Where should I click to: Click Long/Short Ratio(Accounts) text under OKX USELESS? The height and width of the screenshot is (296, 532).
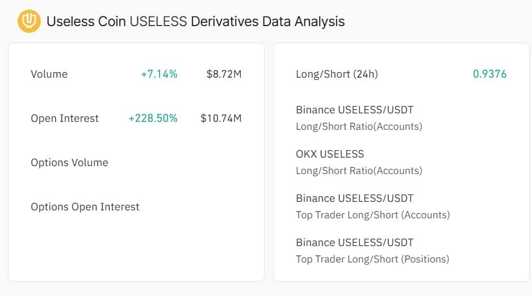[359, 171]
